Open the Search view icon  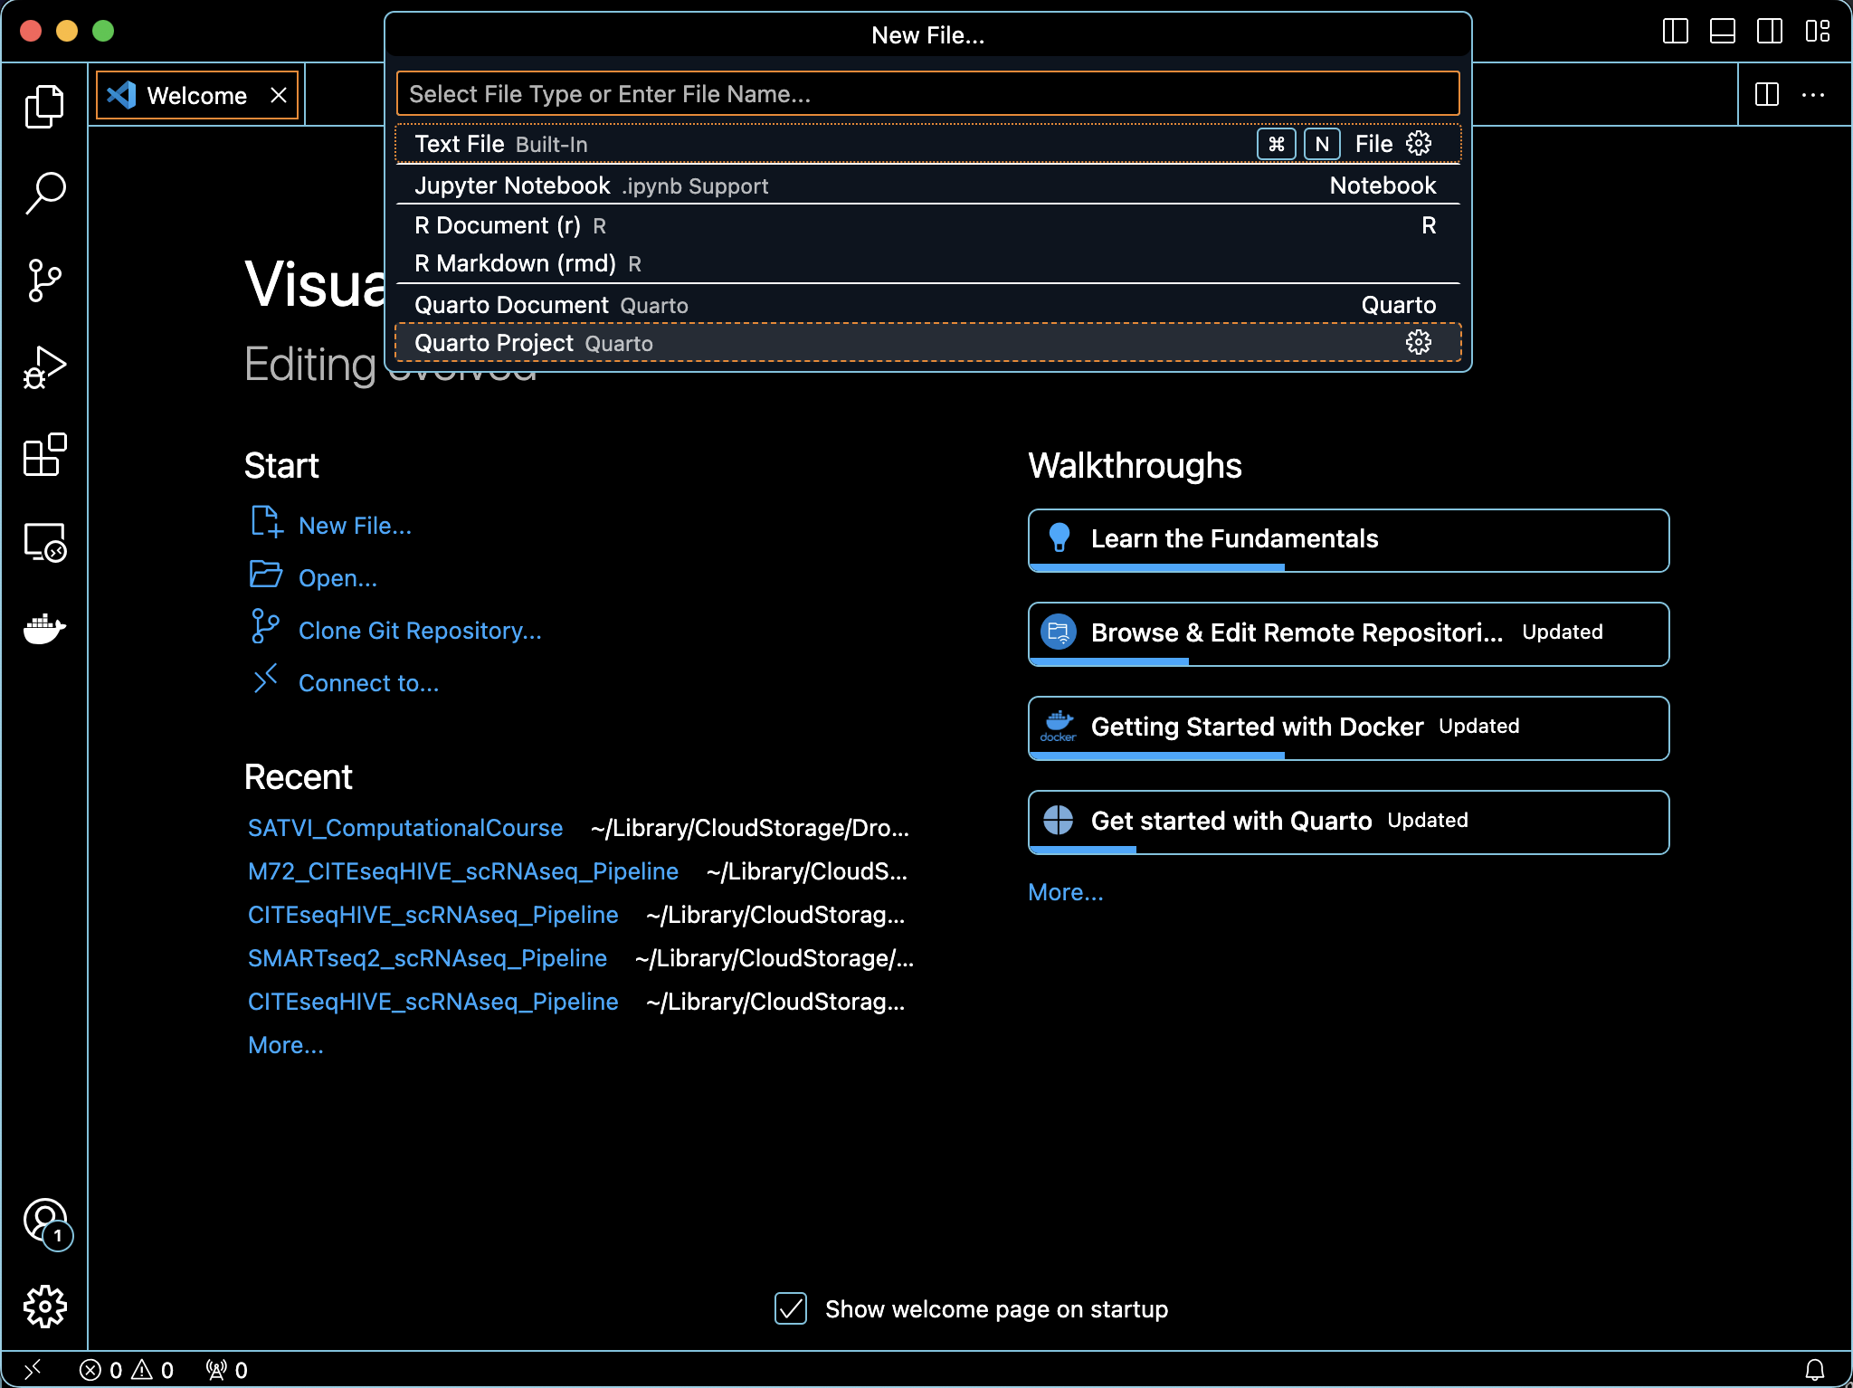[x=44, y=193]
